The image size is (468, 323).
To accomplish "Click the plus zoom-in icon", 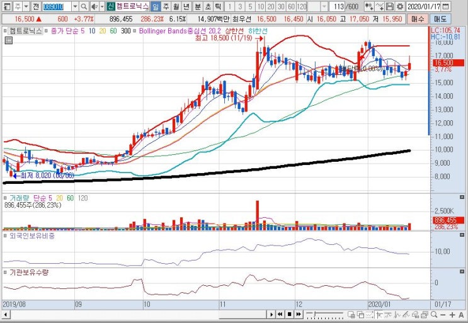I will [452, 315].
